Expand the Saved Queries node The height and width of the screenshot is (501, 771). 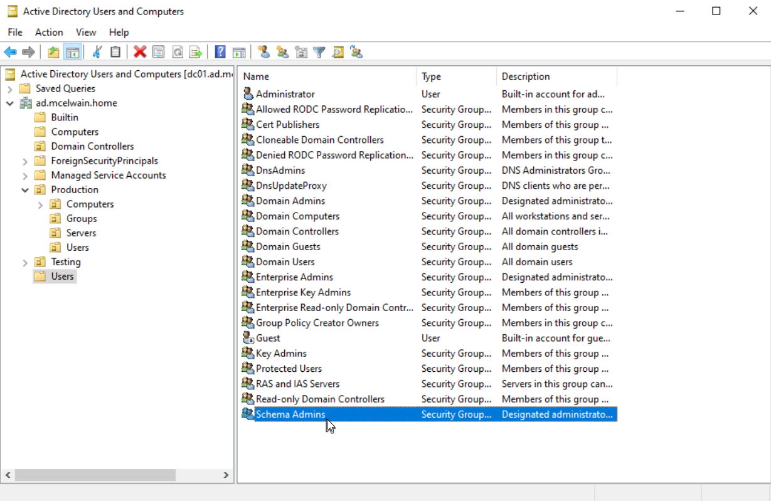[10, 89]
